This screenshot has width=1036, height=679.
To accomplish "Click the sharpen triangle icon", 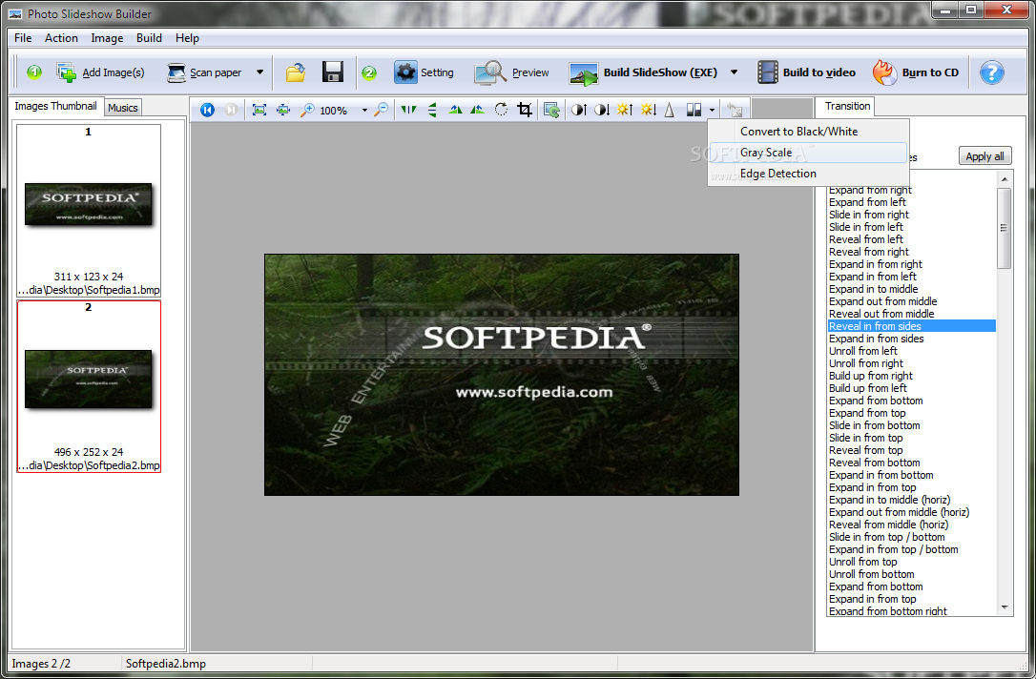I will [x=670, y=110].
